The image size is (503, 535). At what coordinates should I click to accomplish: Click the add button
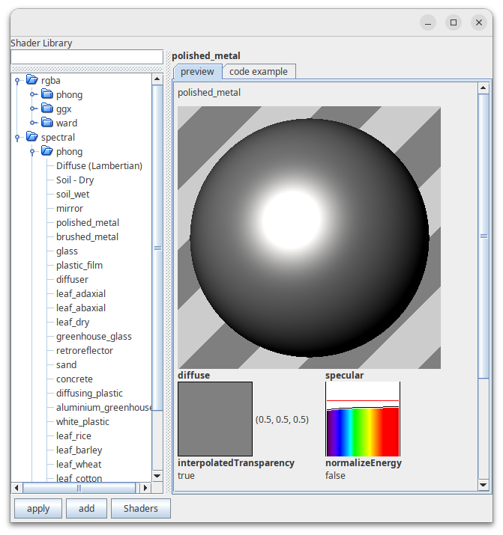point(86,509)
